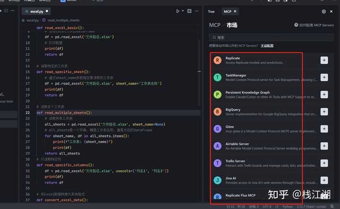Viewport: 340px width, 209px height.
Task: Open how to configure MCP Servers help
Action: tap(314, 25)
